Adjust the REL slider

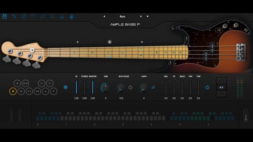166,87
